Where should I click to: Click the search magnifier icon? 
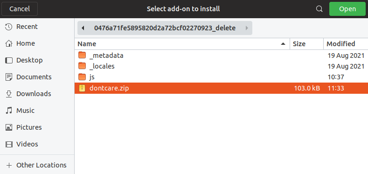point(319,9)
